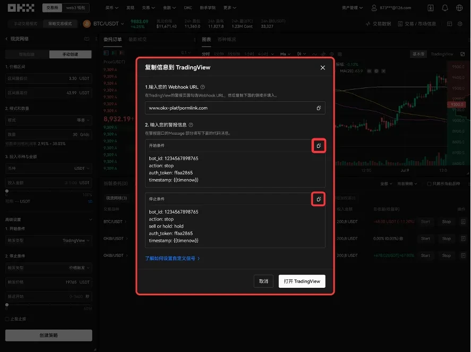This screenshot has height=352, width=471.
Task: Enable the 止盈止损 checkbox
Action: pyautogui.click(x=7, y=319)
